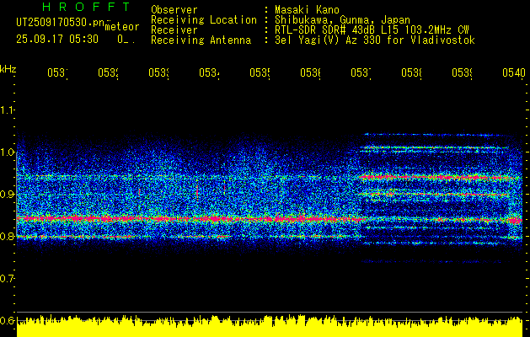Click the "Observer" label

(x=174, y=10)
